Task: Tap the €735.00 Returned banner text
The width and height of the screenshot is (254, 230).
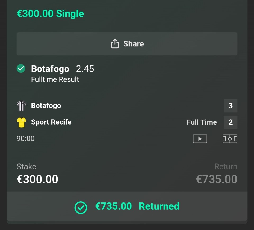Action: [137, 206]
